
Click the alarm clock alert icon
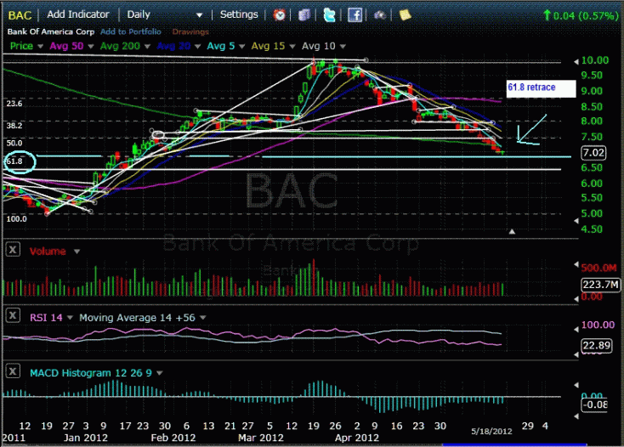pos(280,14)
